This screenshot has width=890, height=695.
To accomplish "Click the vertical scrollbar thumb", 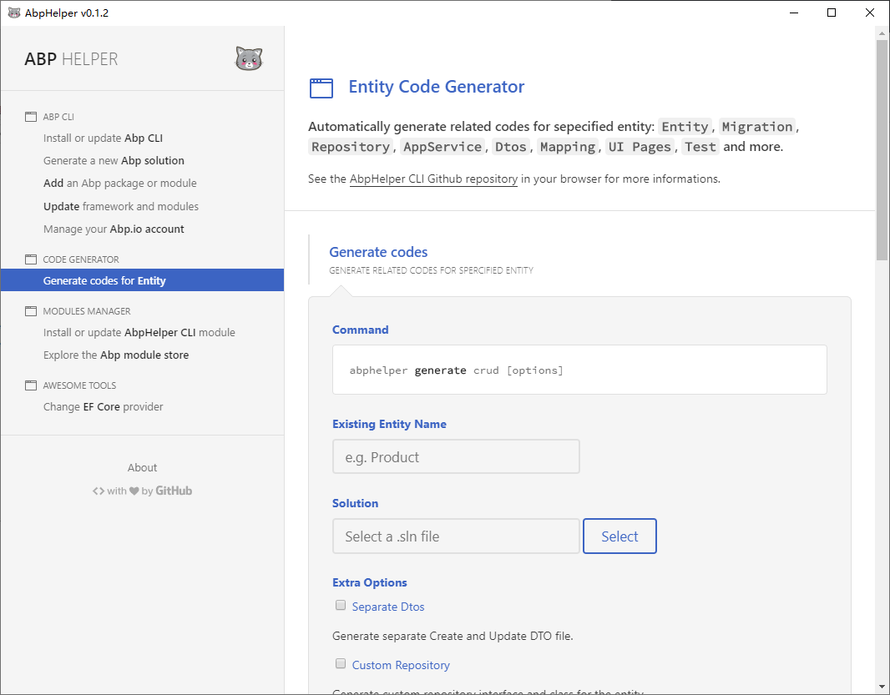I will tap(882, 150).
